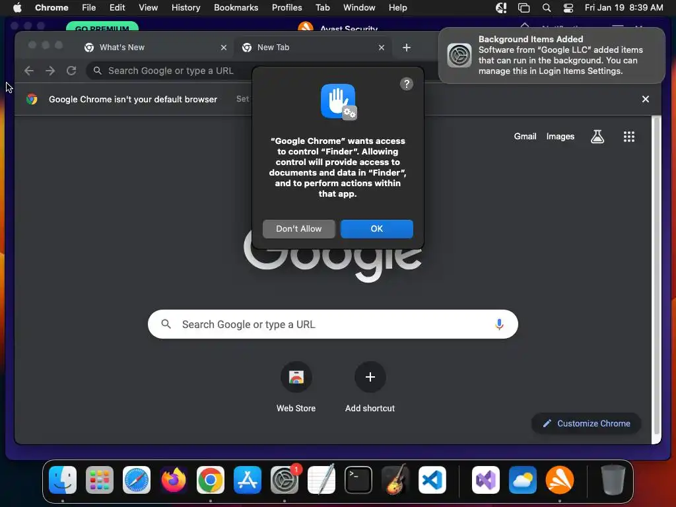Open the Tab menu
The height and width of the screenshot is (507, 676).
pyautogui.click(x=322, y=7)
